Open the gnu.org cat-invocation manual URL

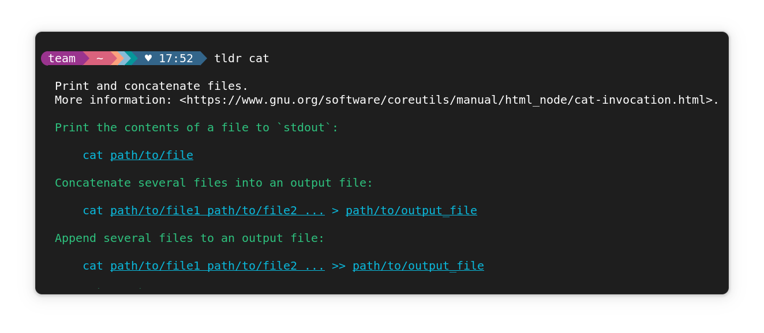pyautogui.click(x=450, y=100)
